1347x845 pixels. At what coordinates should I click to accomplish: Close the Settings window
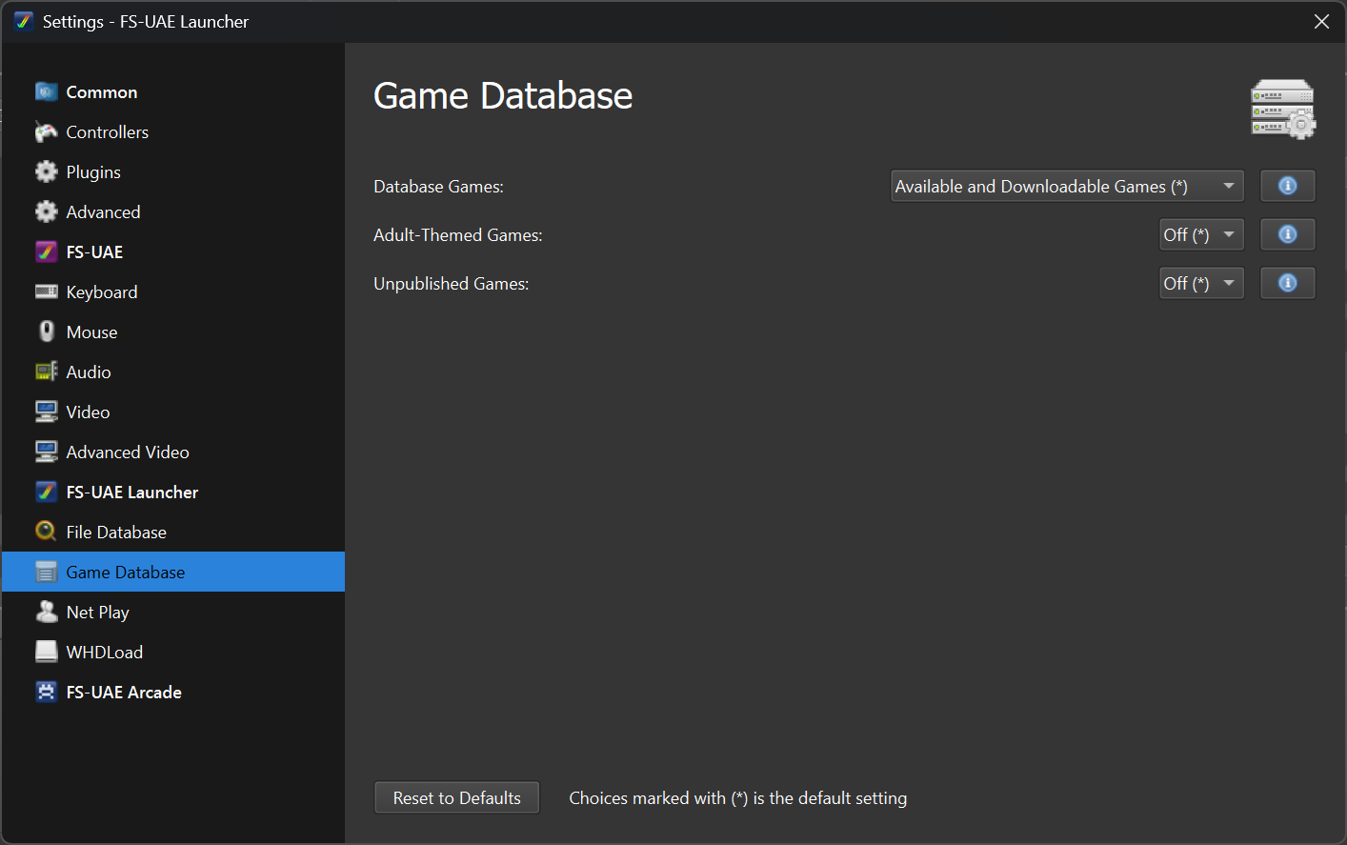click(1321, 21)
